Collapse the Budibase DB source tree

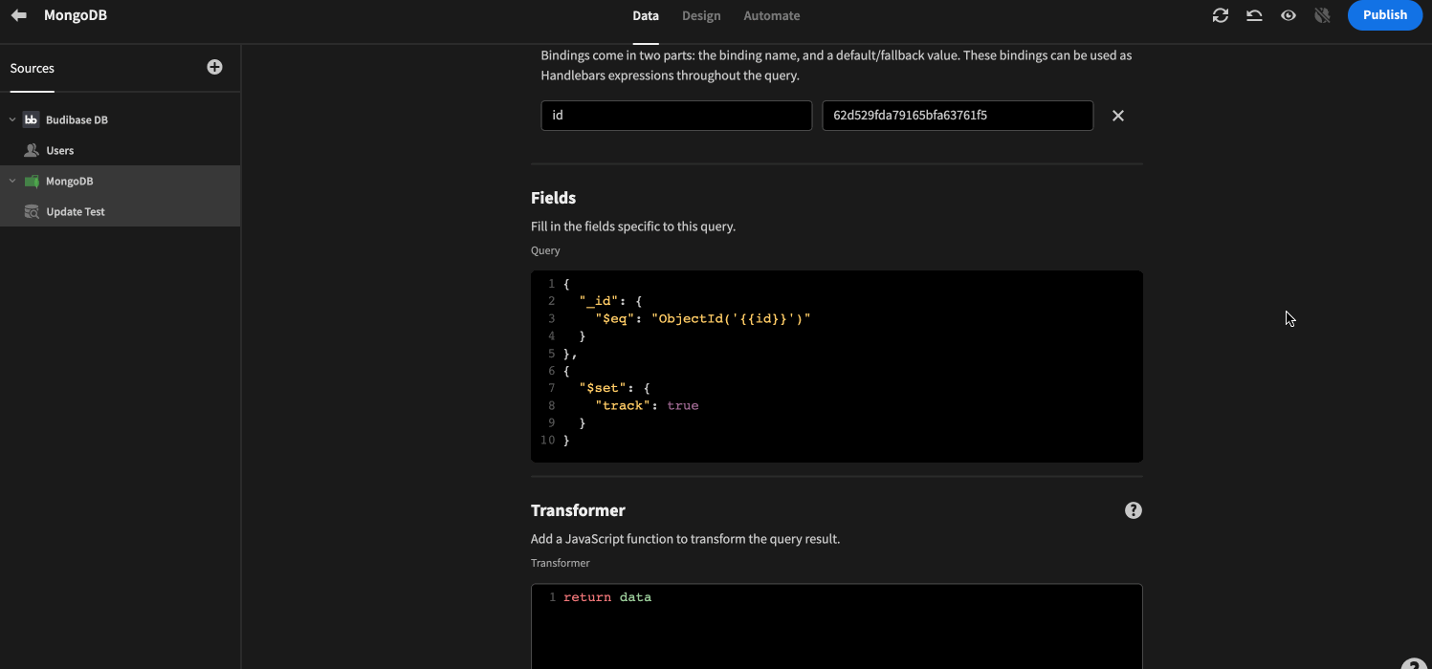pos(11,119)
